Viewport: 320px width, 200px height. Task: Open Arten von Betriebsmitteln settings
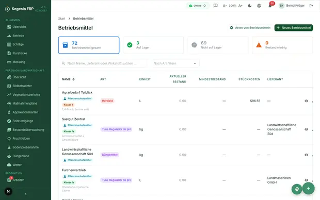tap(250, 28)
